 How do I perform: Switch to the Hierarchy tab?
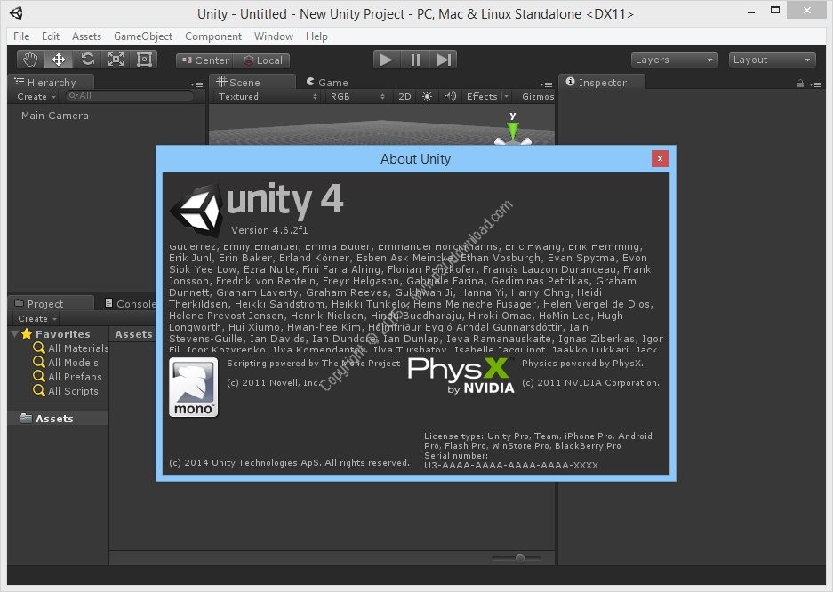(x=52, y=83)
